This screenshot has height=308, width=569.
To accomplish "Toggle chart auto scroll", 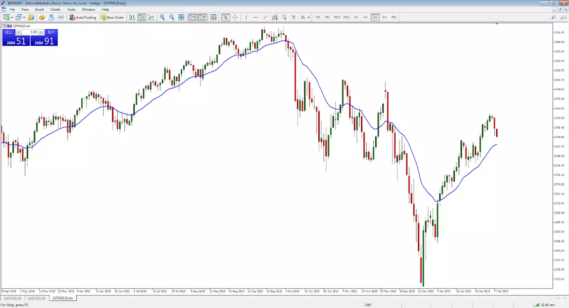I will 193,17.
